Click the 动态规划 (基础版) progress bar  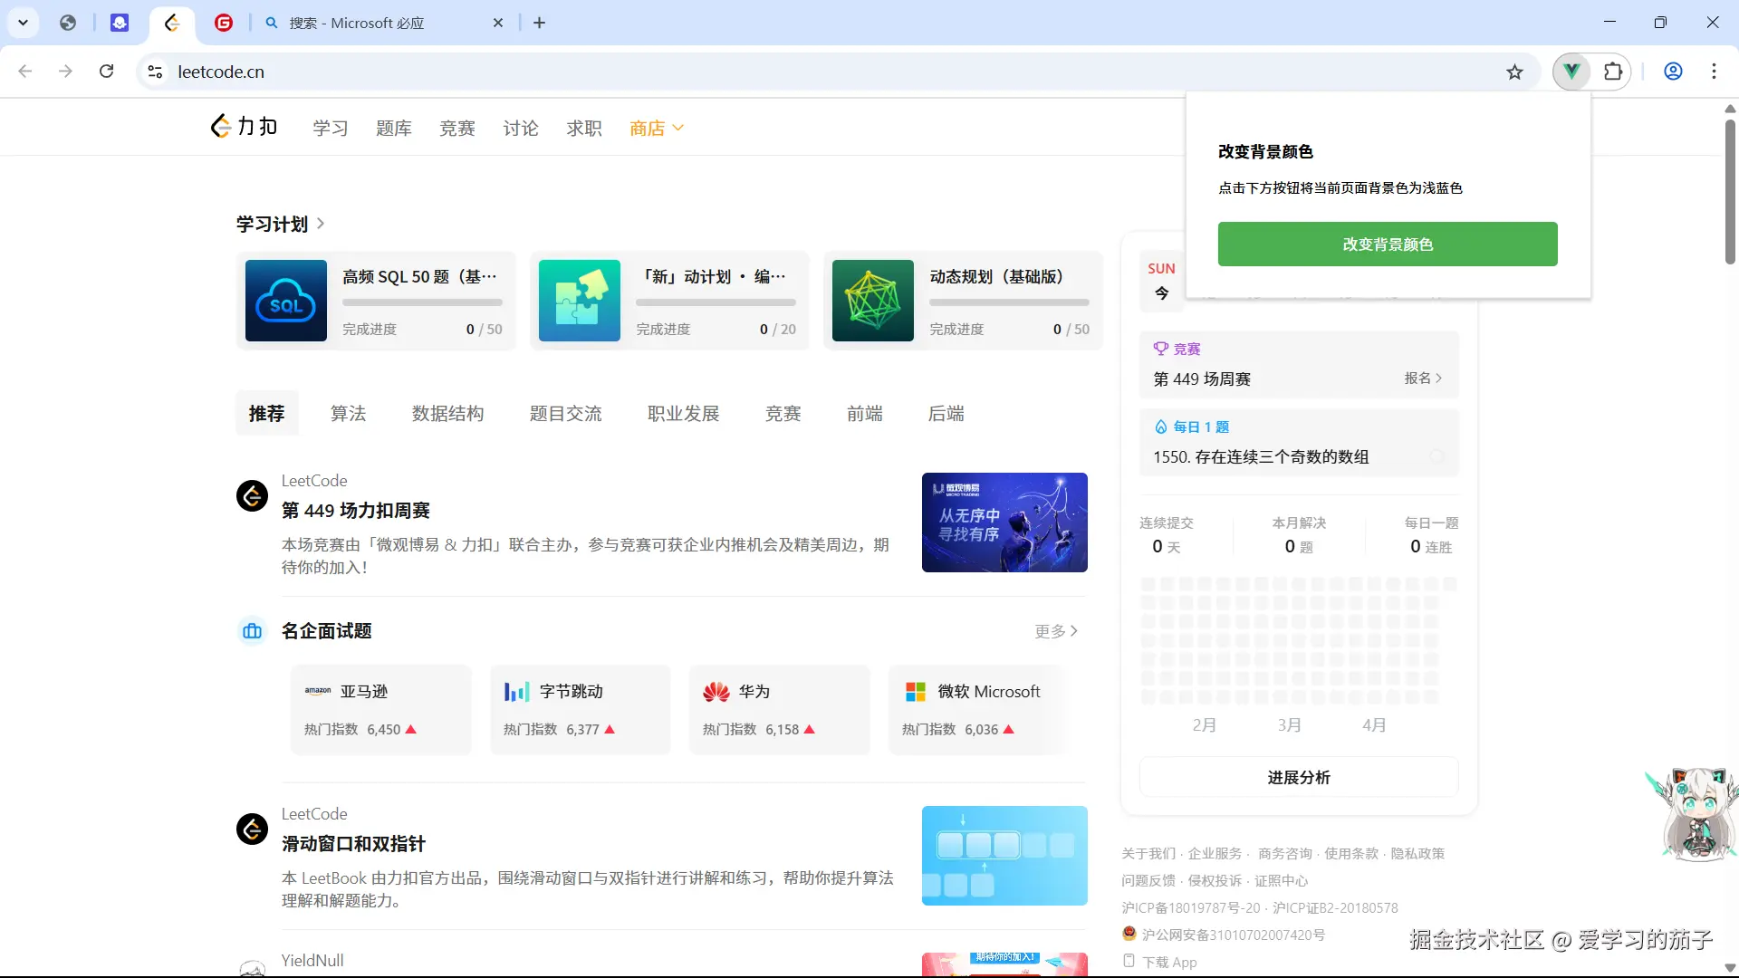(1009, 302)
